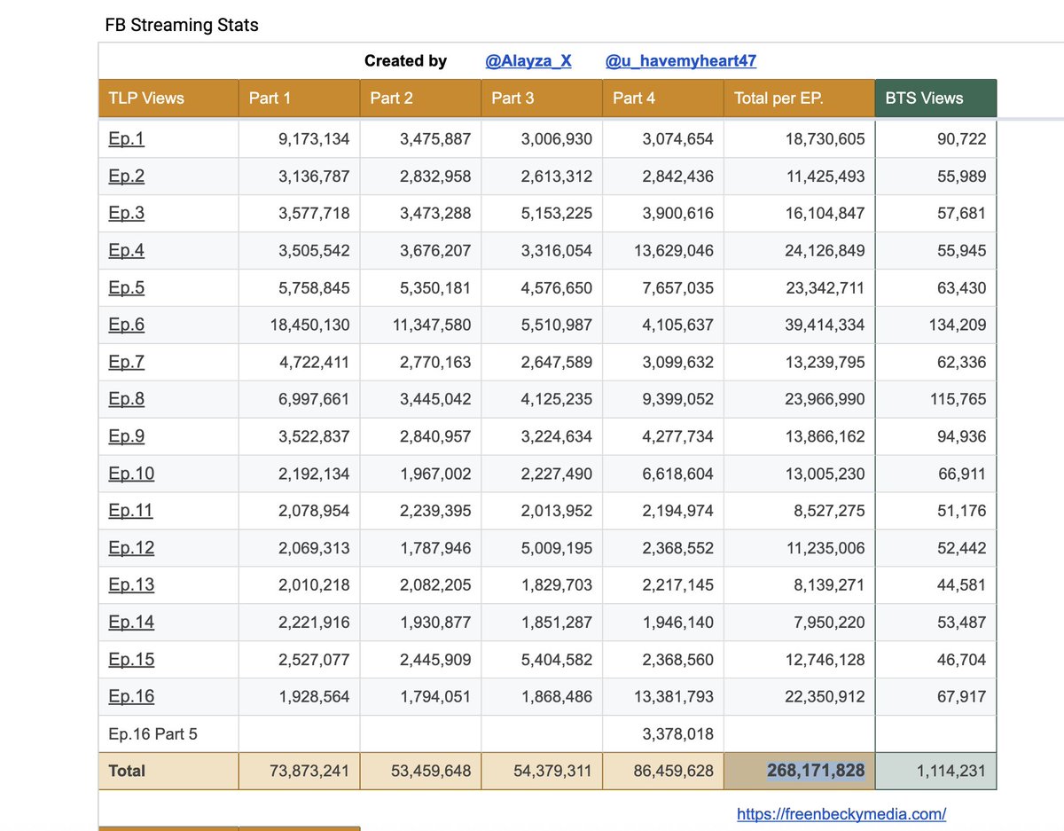
Task: Select Ep.13 BTS views 44,581
Action: click(936, 585)
